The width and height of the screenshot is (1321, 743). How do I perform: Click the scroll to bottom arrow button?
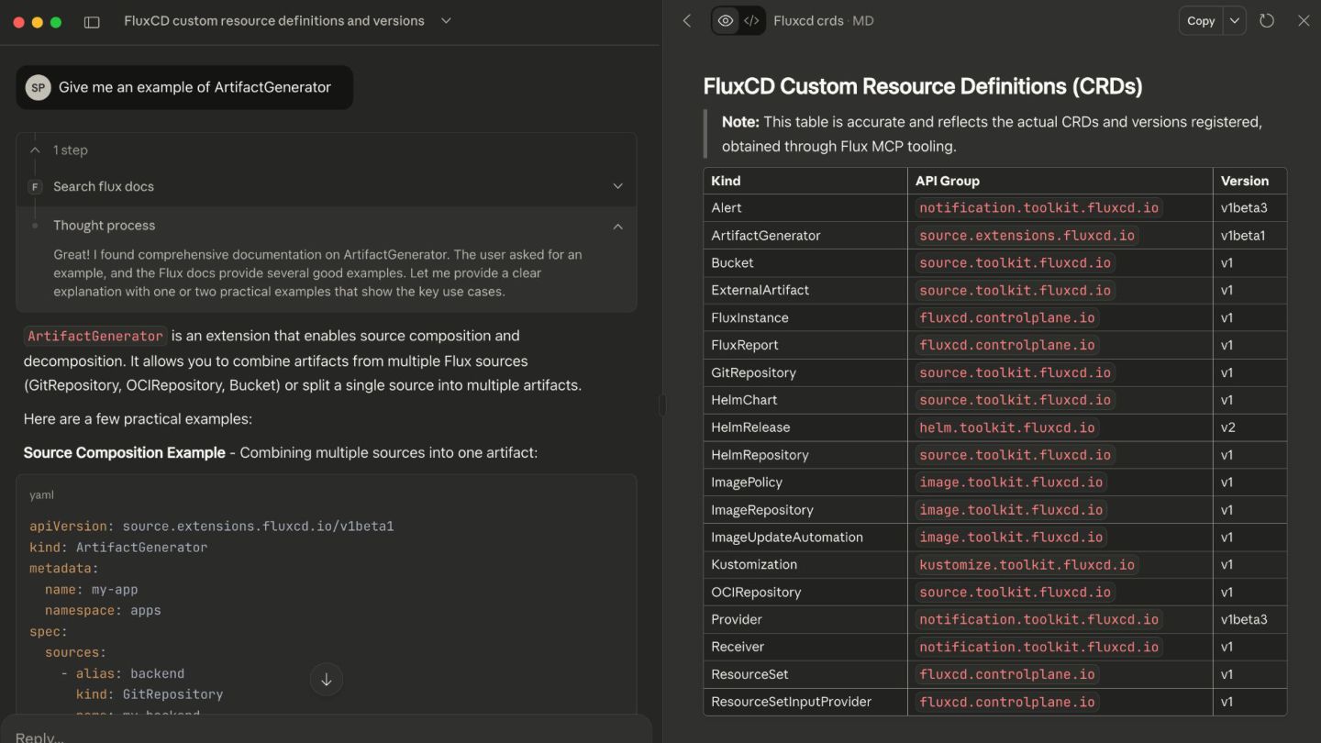coord(326,680)
